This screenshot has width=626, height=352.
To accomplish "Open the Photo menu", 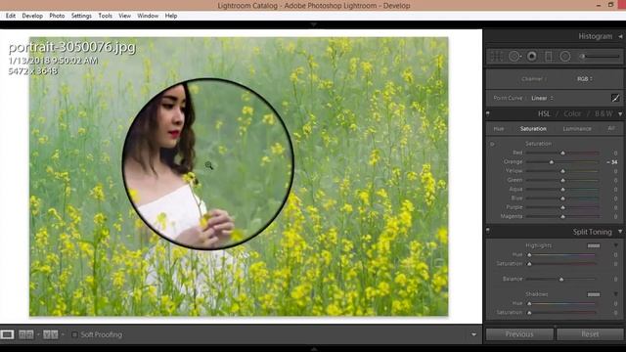I will (x=57, y=16).
